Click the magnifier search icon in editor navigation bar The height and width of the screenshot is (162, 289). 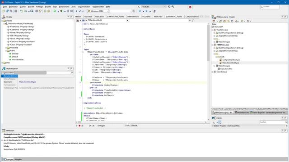tap(193, 21)
